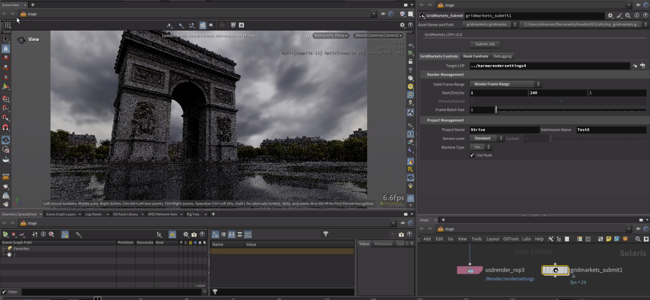Click the gridmarkets_submit1 node in network
The width and height of the screenshot is (650, 300).
click(555, 270)
